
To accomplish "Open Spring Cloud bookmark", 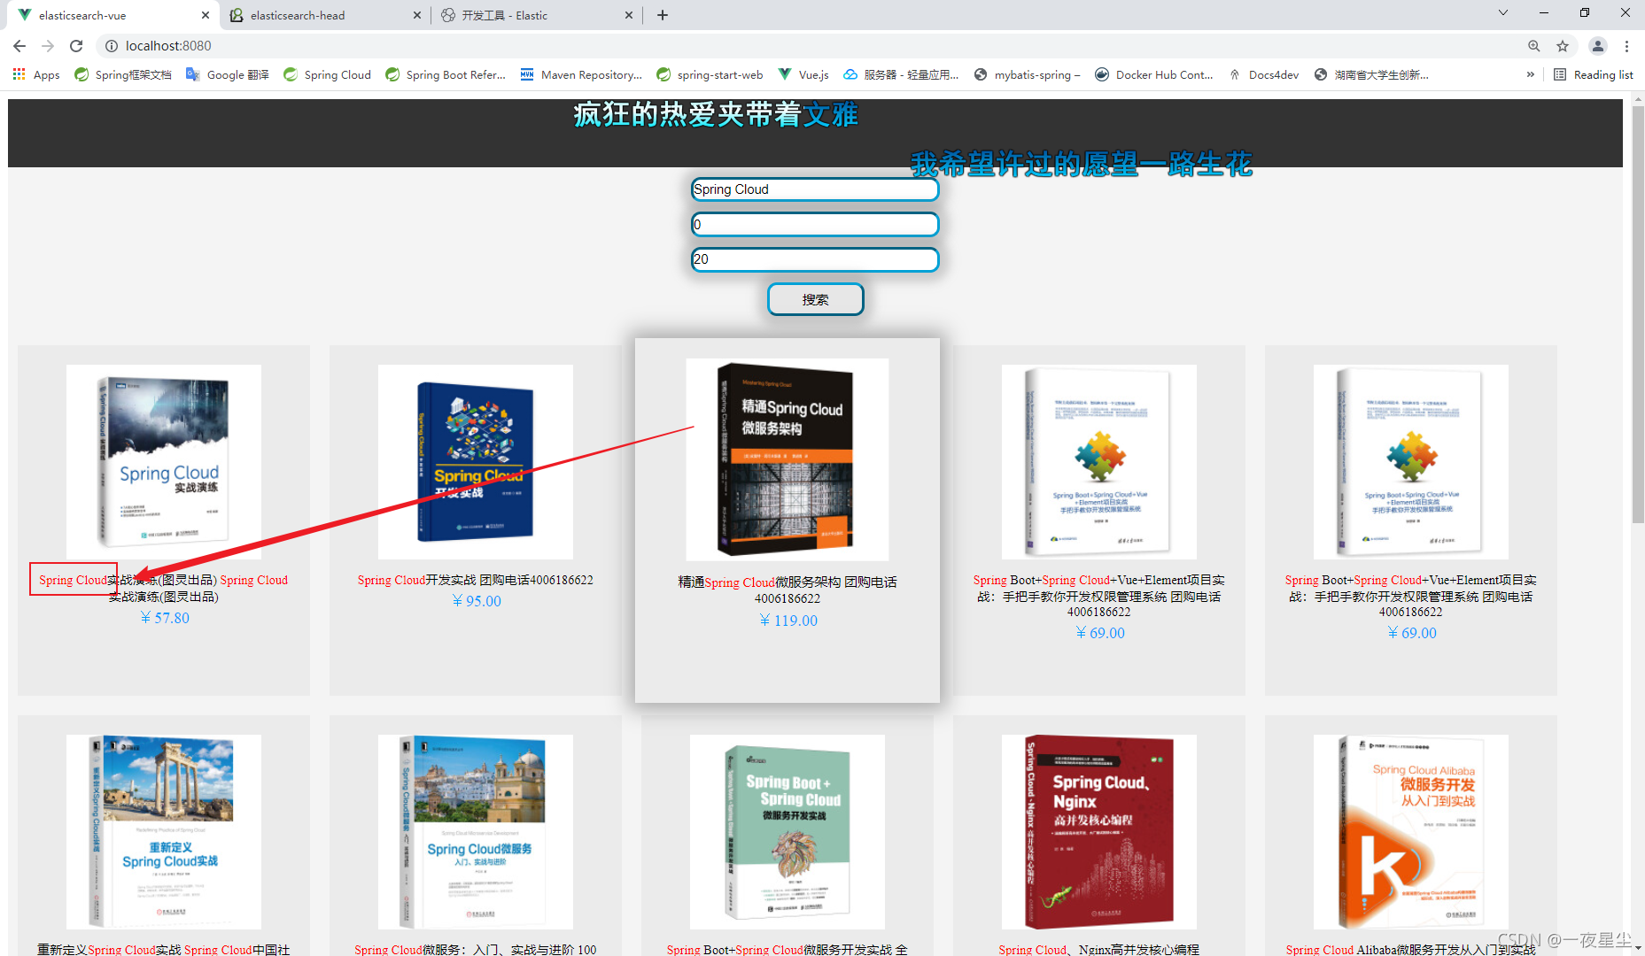I will coord(327,75).
